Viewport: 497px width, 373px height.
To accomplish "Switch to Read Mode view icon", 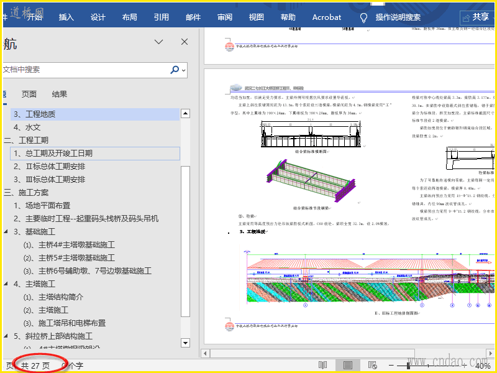I will [x=322, y=366].
